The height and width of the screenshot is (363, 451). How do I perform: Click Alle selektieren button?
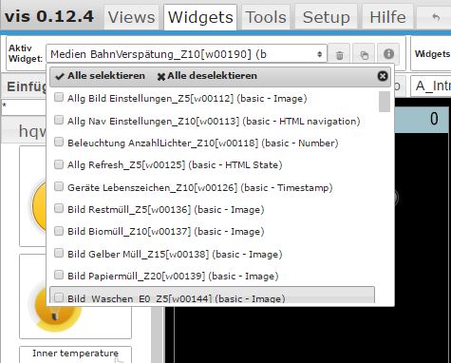pyautogui.click(x=100, y=76)
